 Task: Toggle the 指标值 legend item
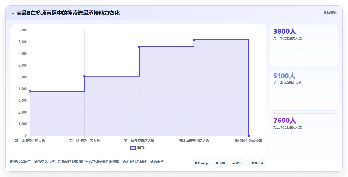(x=138, y=148)
